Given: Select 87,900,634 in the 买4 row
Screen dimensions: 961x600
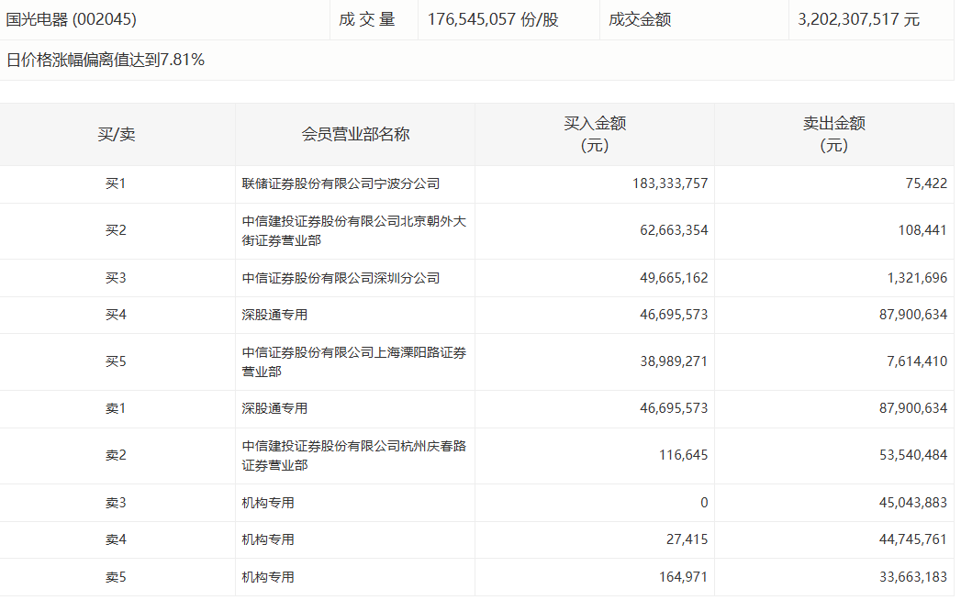Looking at the screenshot, I should pos(913,315).
